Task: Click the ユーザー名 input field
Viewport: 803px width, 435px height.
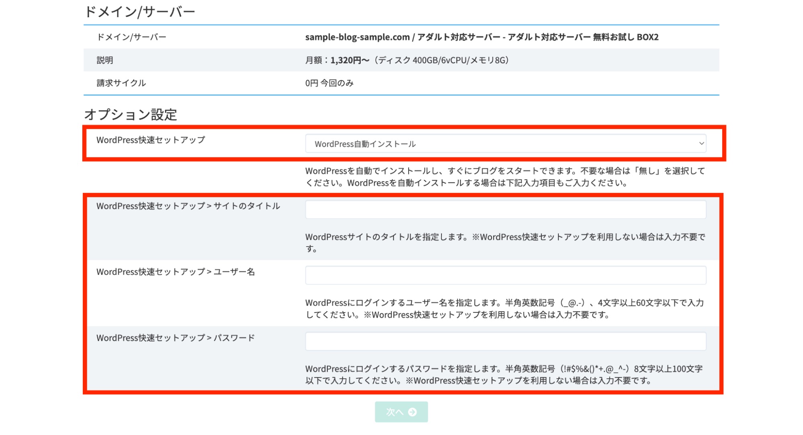Action: 505,275
